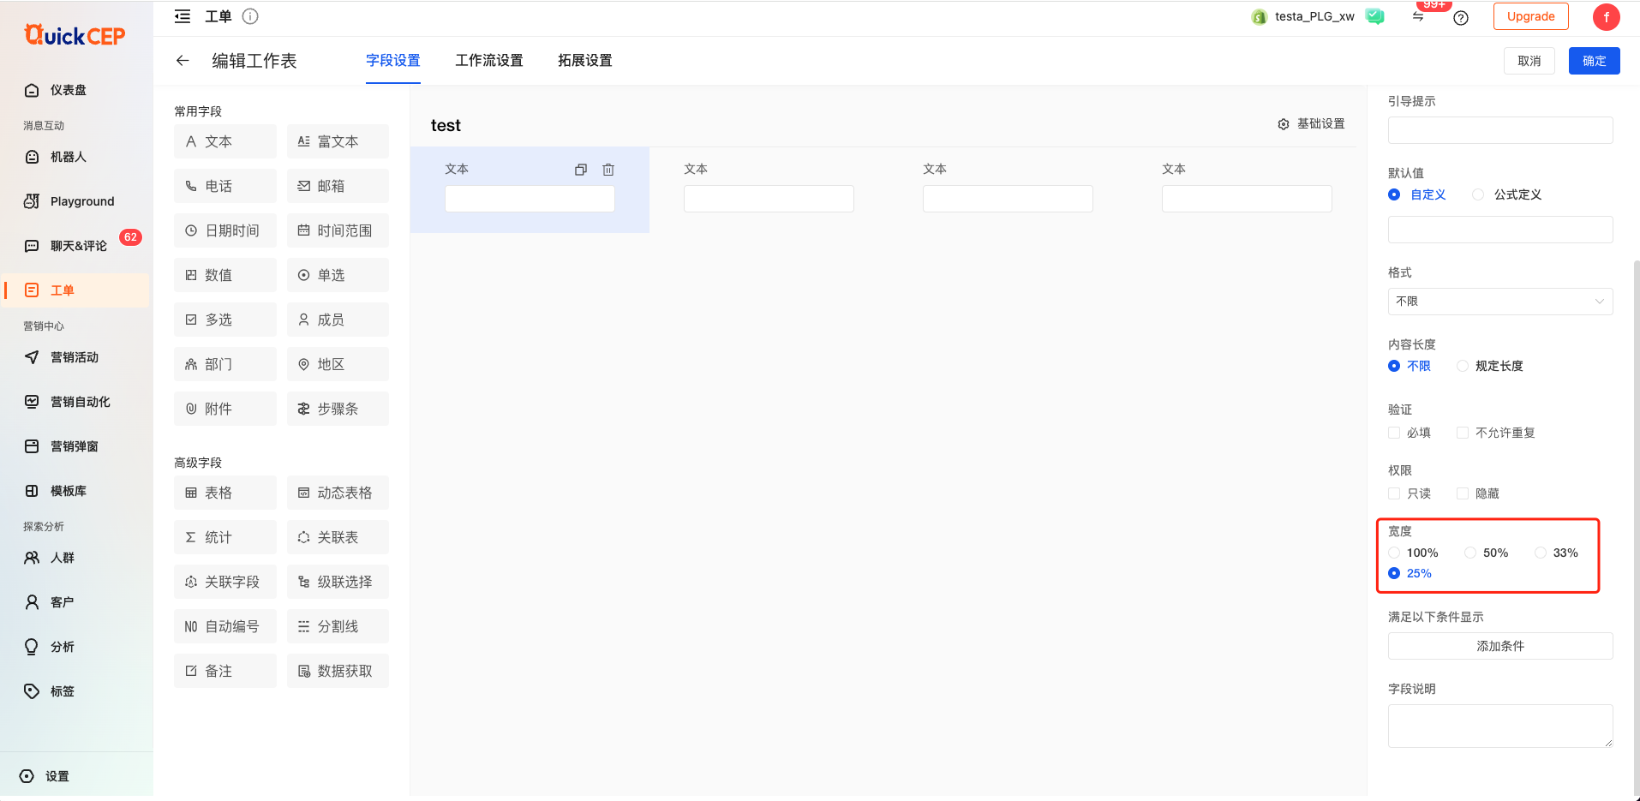The width and height of the screenshot is (1640, 801).
Task: Click the 引导提示 input field
Action: tap(1500, 130)
